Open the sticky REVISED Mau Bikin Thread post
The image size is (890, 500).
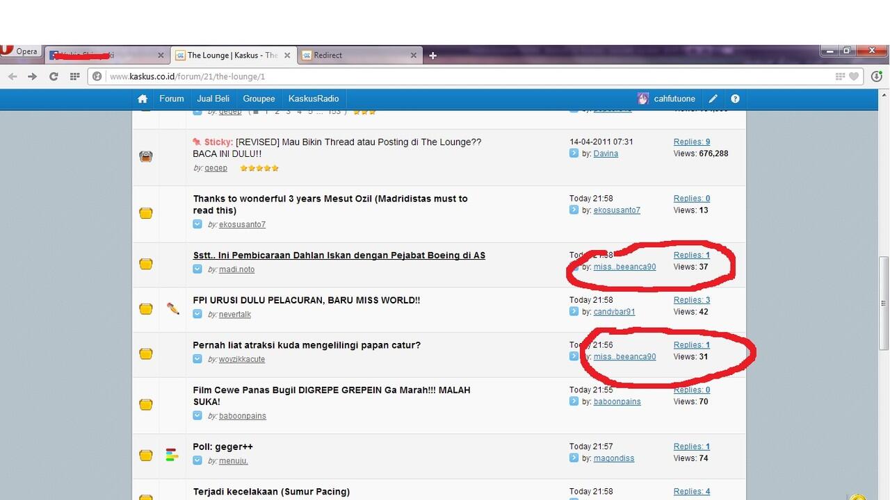[x=337, y=147]
